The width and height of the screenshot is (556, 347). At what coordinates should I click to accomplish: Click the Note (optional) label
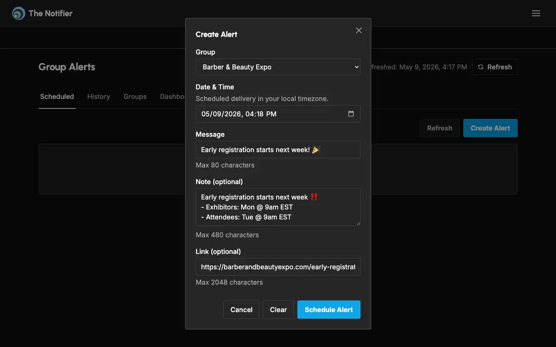[x=219, y=182]
